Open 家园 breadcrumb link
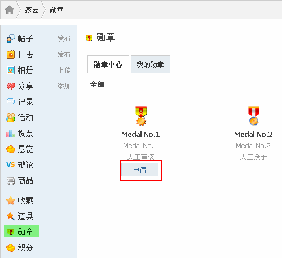Image resolution: width=282 pixels, height=258 pixels. click(32, 10)
